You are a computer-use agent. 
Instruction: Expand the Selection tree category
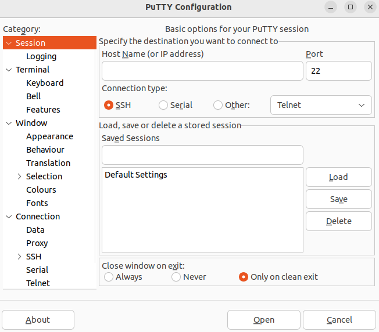point(19,176)
